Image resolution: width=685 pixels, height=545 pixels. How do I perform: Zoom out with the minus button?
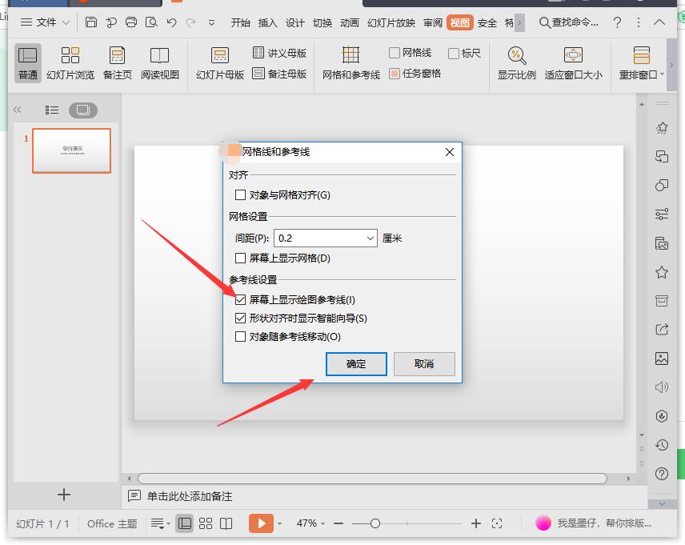pos(338,523)
